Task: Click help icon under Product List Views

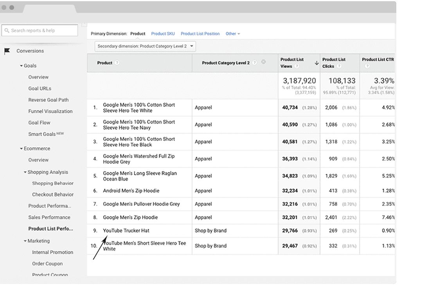Action: point(297,66)
